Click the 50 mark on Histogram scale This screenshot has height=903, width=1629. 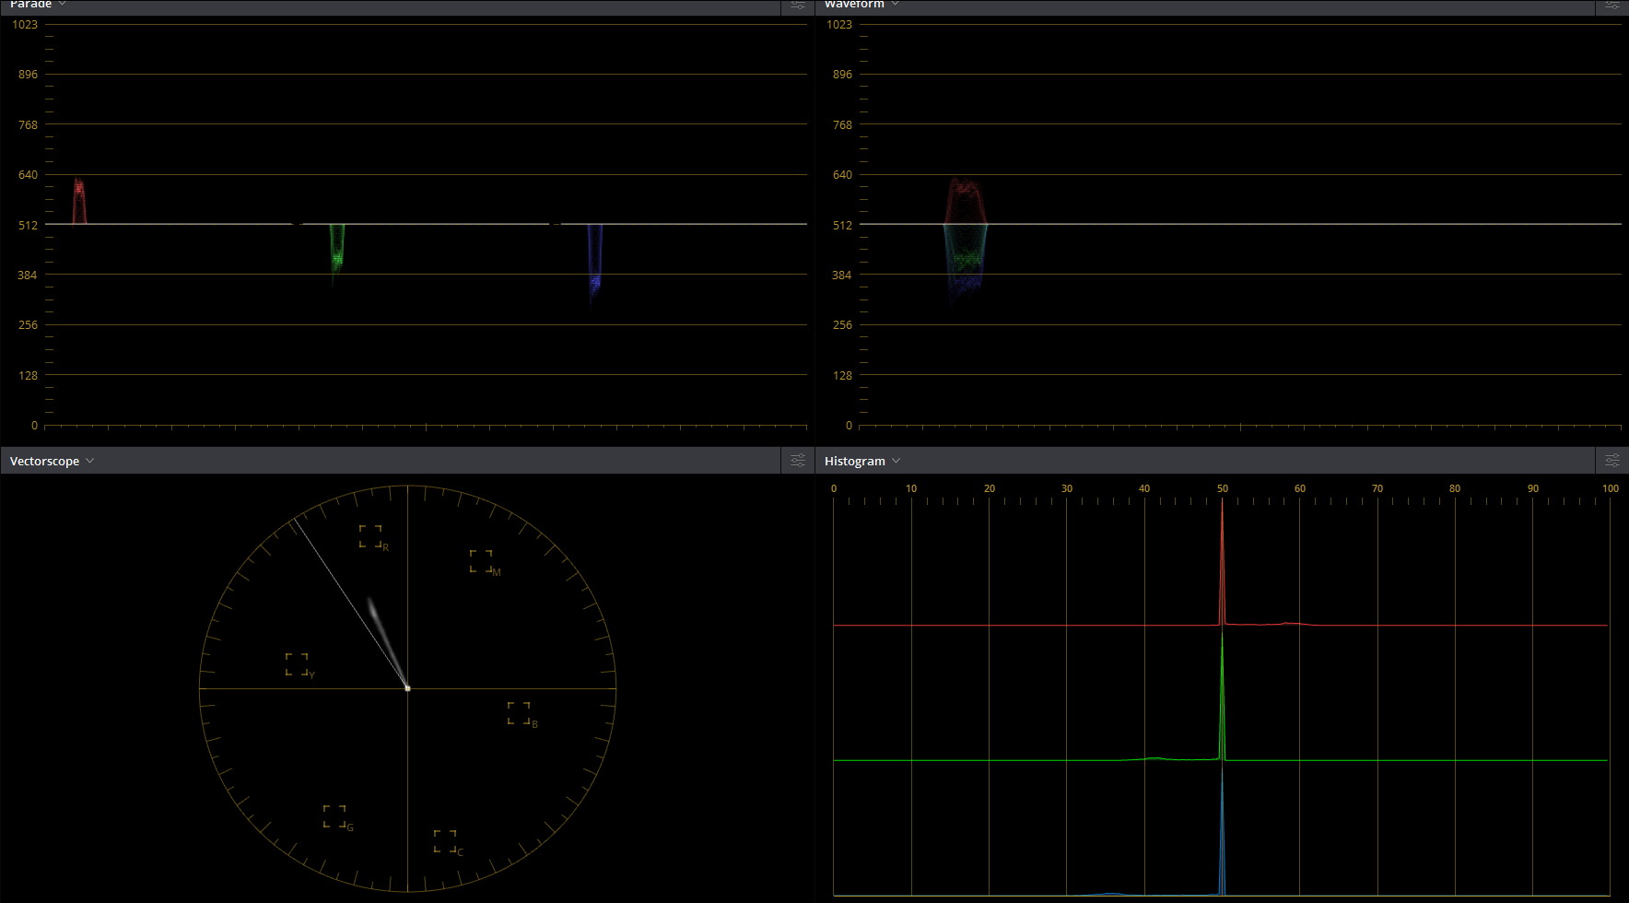point(1223,488)
